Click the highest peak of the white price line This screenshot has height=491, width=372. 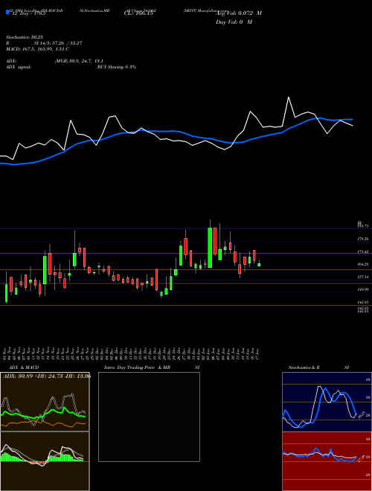coord(289,97)
